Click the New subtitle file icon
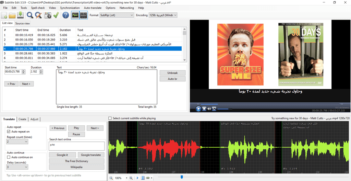The height and width of the screenshot is (181, 351). tap(4, 15)
